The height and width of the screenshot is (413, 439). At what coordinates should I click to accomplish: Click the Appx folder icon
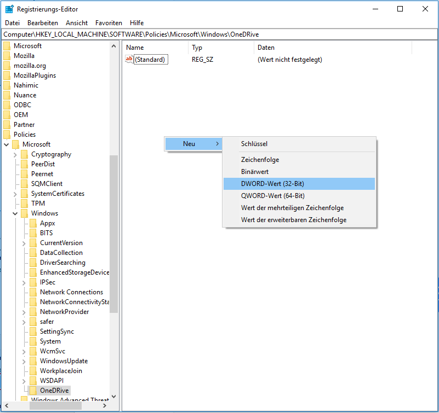(33, 223)
